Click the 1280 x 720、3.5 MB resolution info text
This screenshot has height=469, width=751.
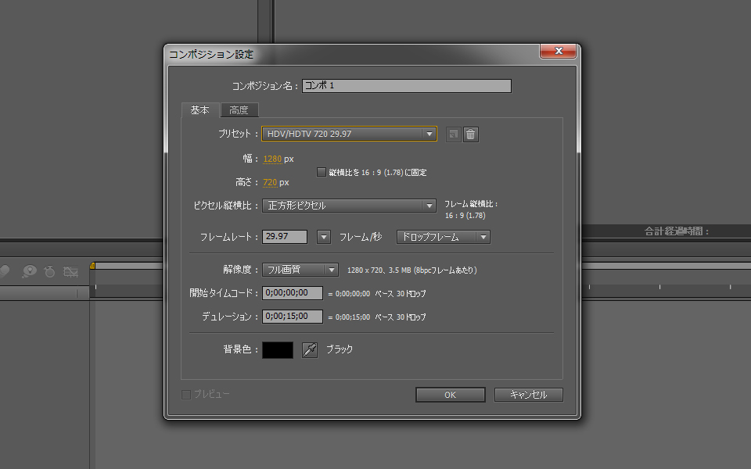coord(412,270)
